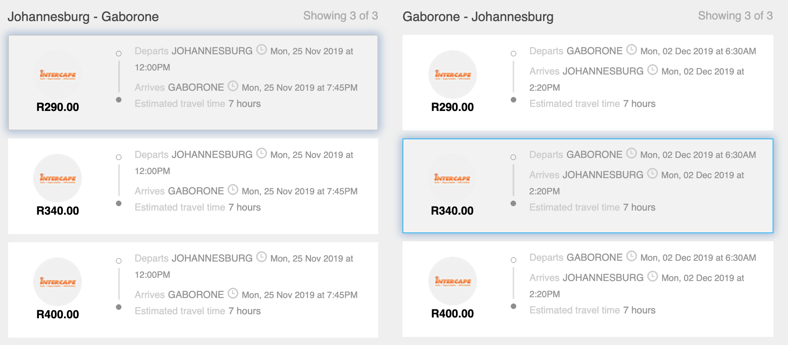The height and width of the screenshot is (345, 788).
Task: Click the Showing 3 of 3 label under Gaborone - Johannesburg
Action: [x=735, y=15]
